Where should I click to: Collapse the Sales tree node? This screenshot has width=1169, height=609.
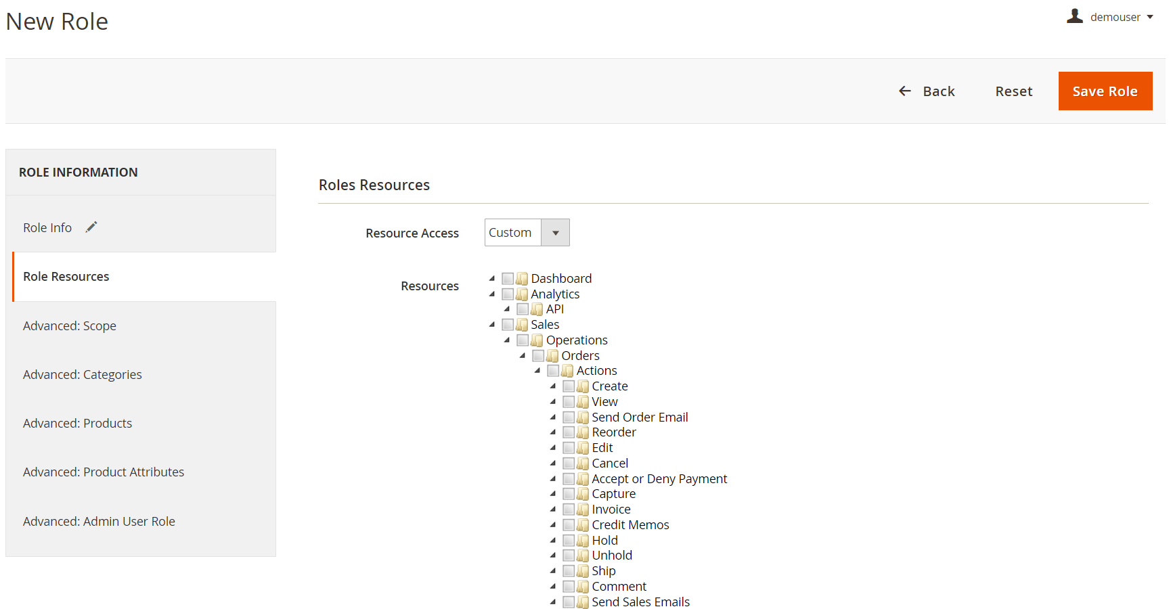pyautogui.click(x=492, y=325)
